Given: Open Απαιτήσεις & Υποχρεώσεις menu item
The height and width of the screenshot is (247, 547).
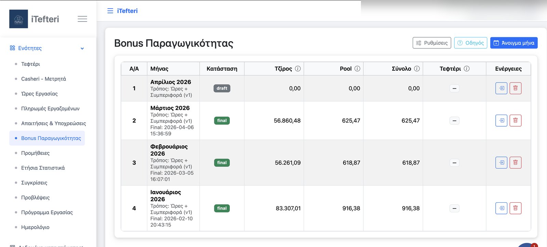Looking at the screenshot, I should click(53, 123).
